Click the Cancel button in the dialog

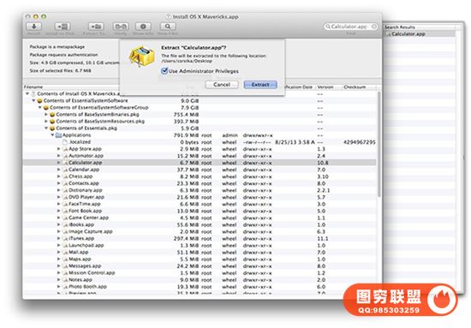coord(222,85)
